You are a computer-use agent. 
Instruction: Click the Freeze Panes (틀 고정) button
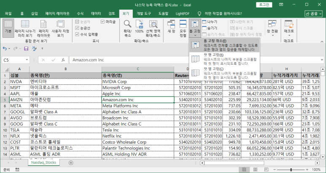pyautogui.click(x=195, y=29)
